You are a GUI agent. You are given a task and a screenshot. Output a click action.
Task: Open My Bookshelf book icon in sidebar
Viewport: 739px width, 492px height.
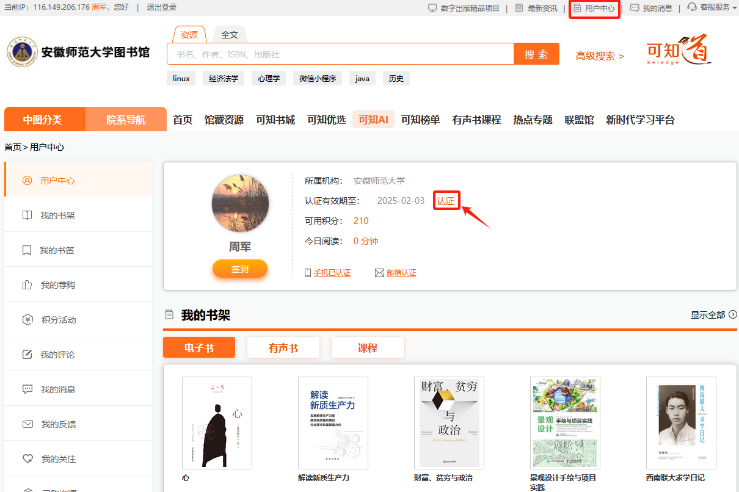(27, 215)
